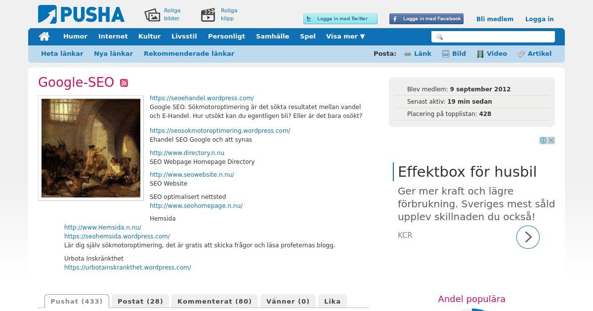The height and width of the screenshot is (311, 593).
Task: Go to the home house icon
Action: coord(44,37)
